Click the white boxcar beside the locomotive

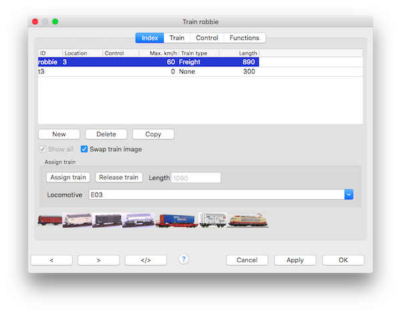point(213,221)
